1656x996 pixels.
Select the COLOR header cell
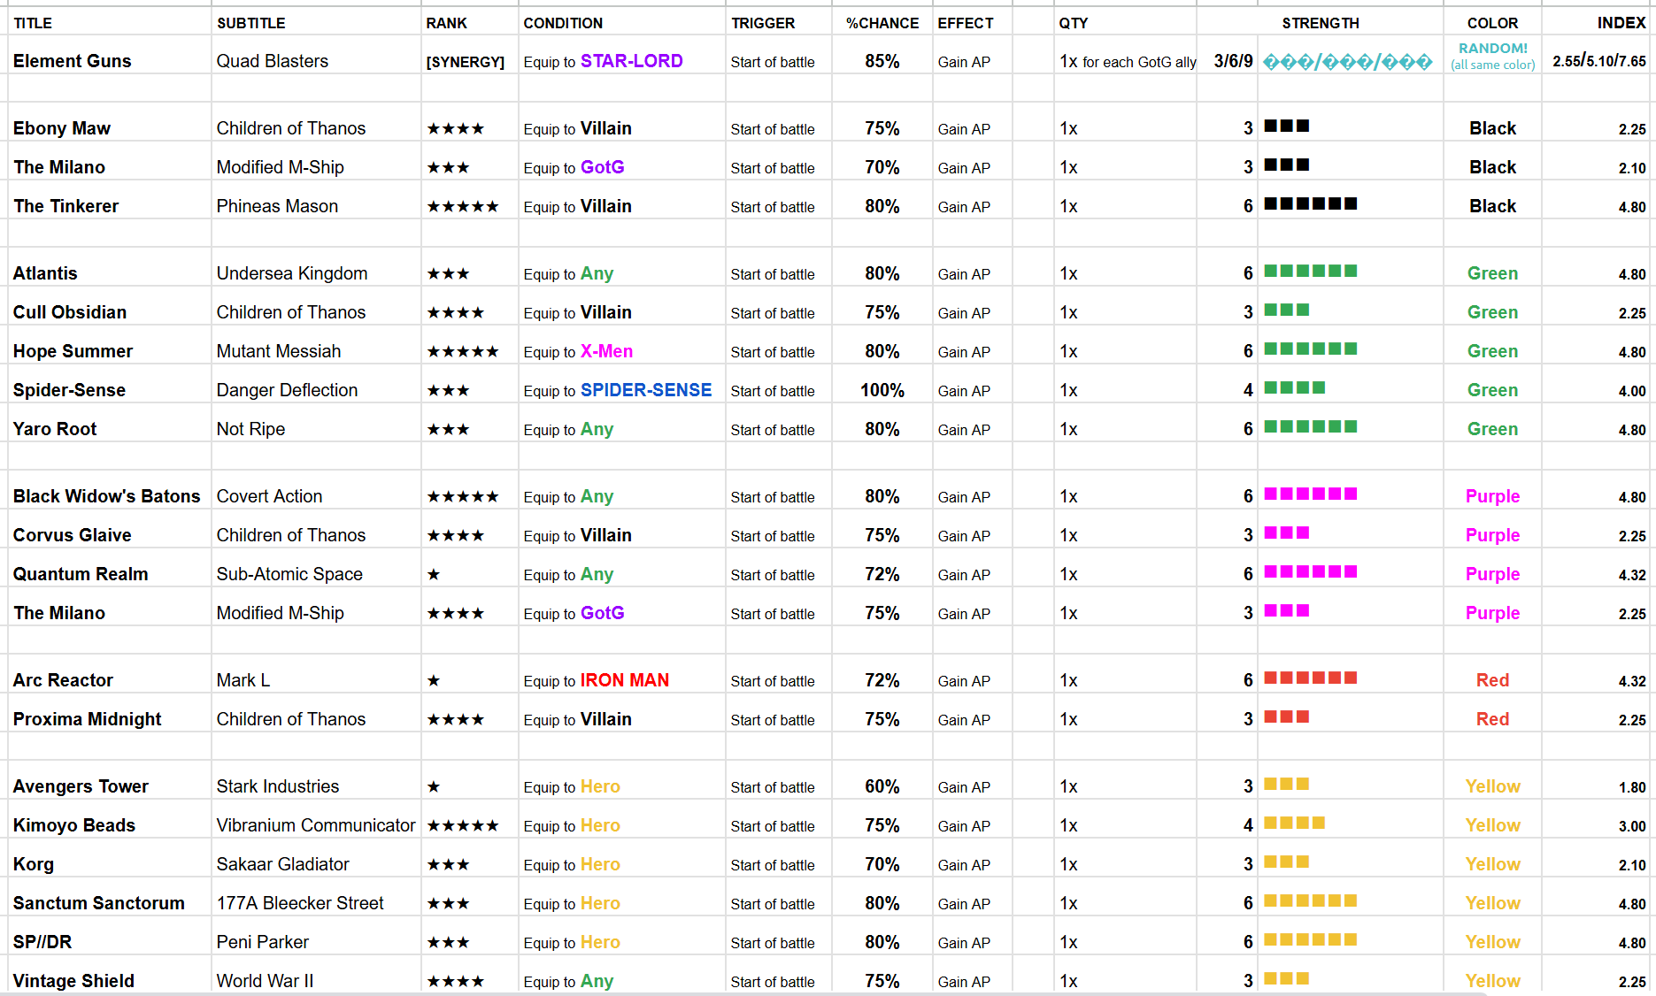point(1492,23)
